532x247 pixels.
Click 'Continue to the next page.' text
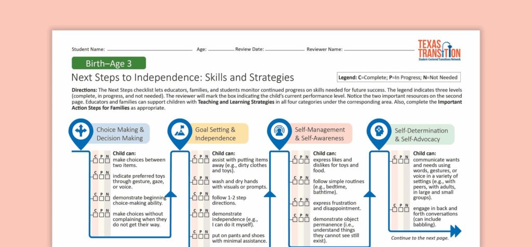[419, 238]
